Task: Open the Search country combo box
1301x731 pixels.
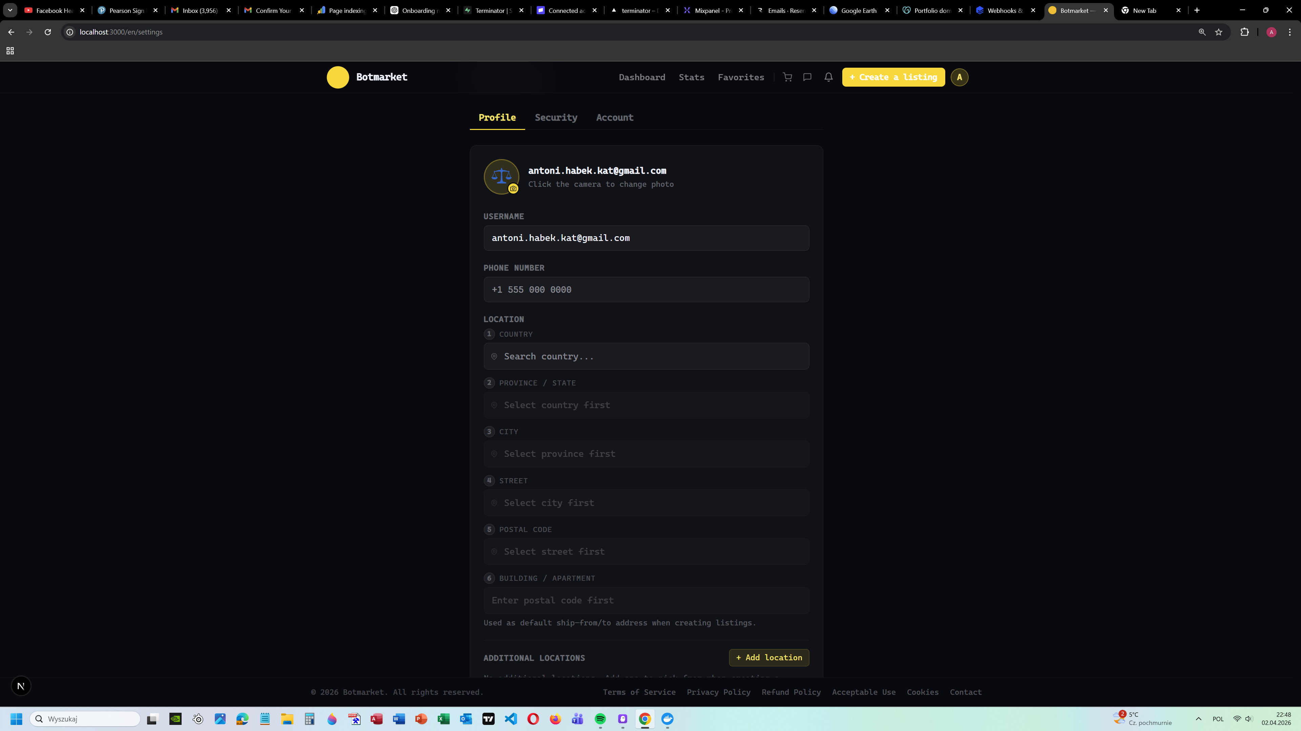Action: (646, 357)
